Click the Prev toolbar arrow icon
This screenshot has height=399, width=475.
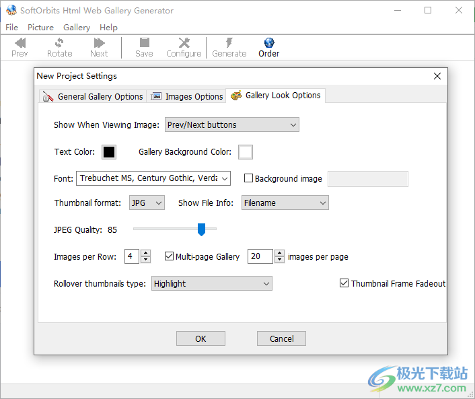[20, 43]
